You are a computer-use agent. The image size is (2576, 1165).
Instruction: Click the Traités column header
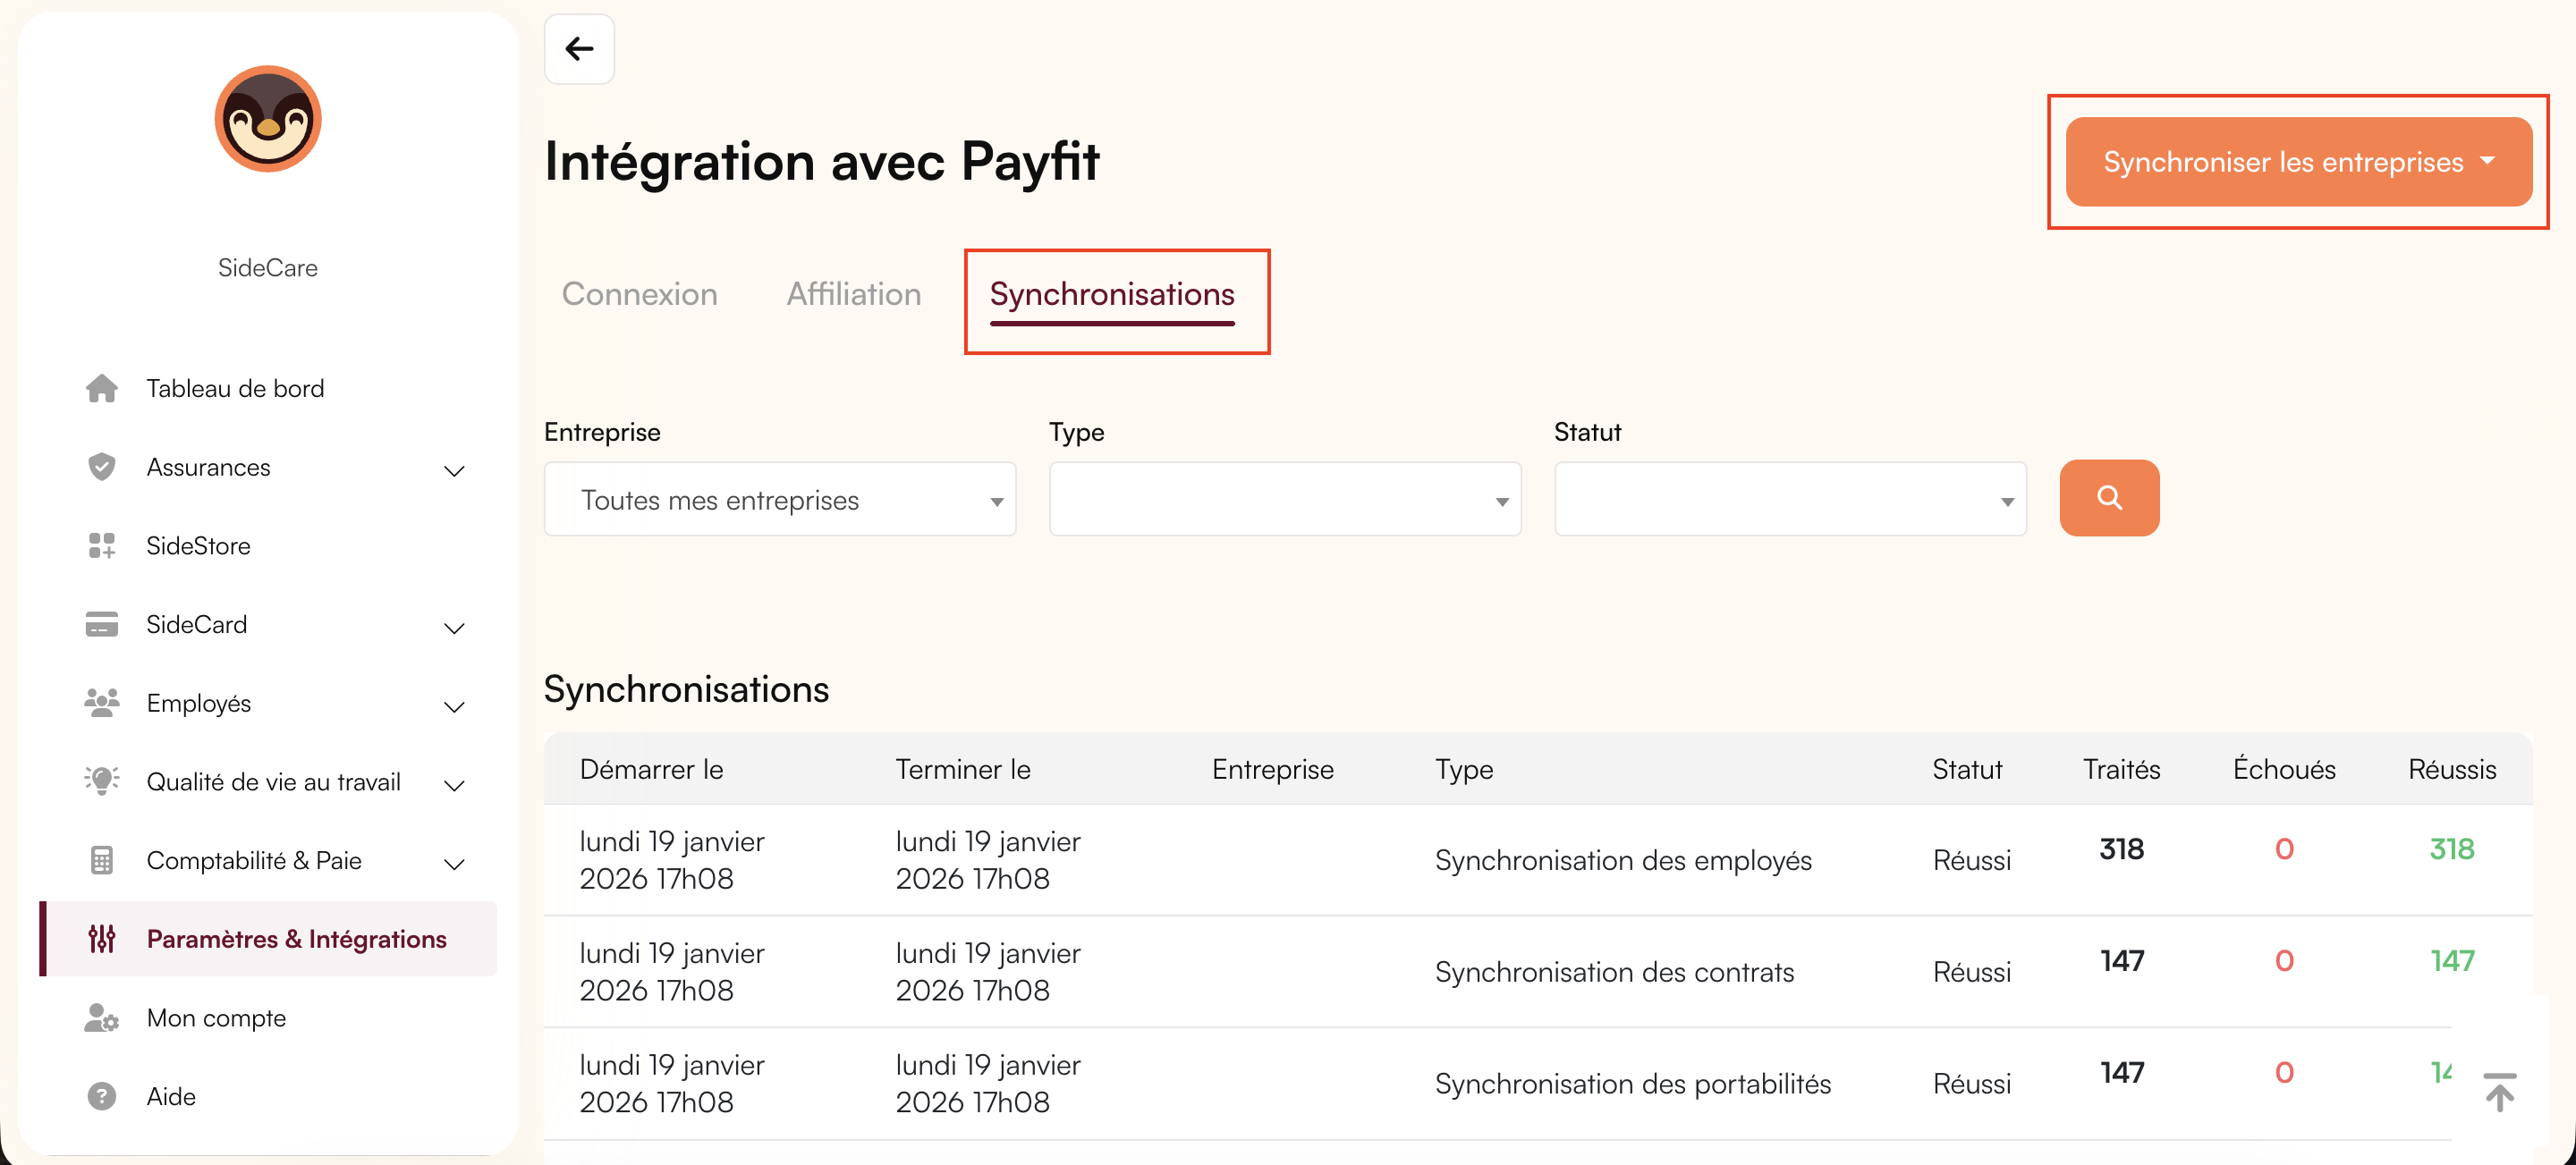tap(2121, 769)
